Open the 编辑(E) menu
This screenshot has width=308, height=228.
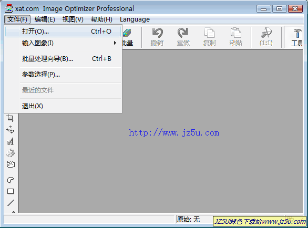(x=45, y=19)
